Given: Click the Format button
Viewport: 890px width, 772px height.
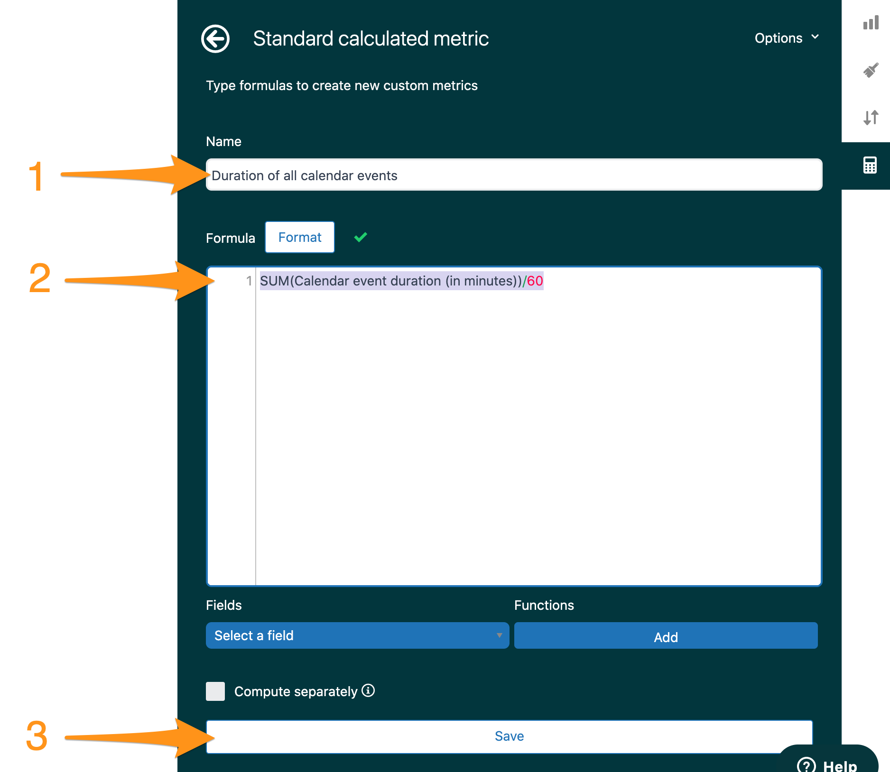Looking at the screenshot, I should coord(300,237).
